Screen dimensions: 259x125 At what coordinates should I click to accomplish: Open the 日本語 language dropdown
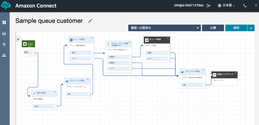coord(229,6)
